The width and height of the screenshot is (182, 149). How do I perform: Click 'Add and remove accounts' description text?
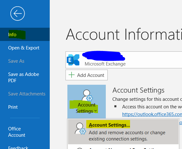(x=127, y=136)
